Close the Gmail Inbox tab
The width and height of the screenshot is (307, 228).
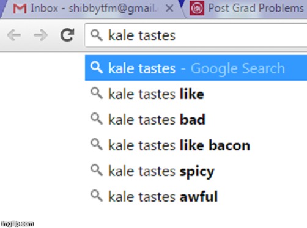click(x=169, y=9)
